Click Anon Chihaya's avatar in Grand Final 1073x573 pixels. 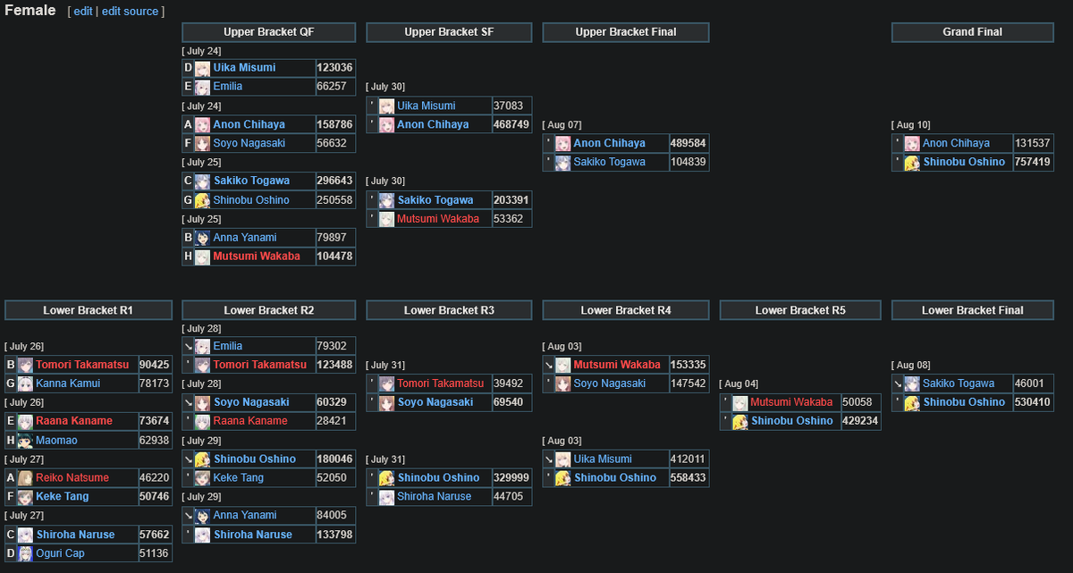[912, 143]
